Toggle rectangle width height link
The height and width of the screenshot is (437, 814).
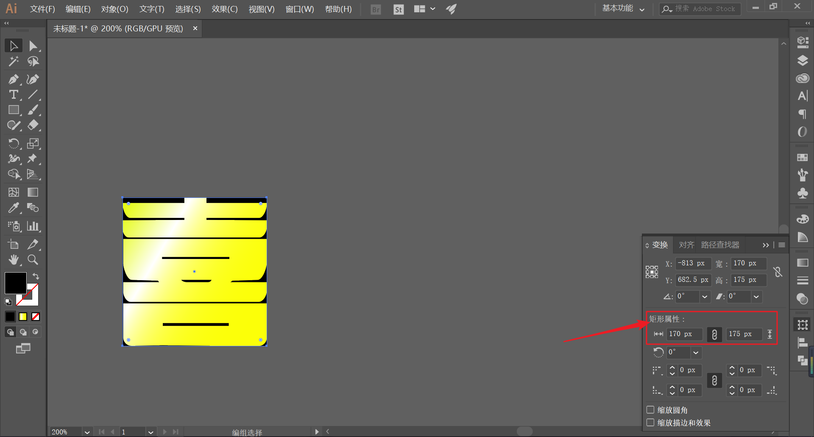[714, 334]
